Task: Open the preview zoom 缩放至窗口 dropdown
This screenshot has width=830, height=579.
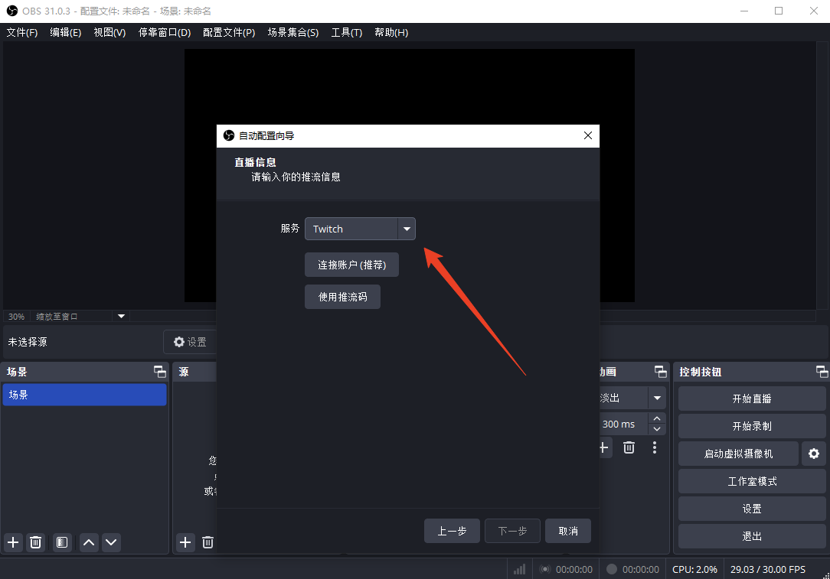Action: pos(120,316)
